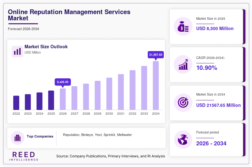Click the money bag icon for Market Size 2025
Screen dimensions: 252x167
pyautogui.click(x=183, y=26)
